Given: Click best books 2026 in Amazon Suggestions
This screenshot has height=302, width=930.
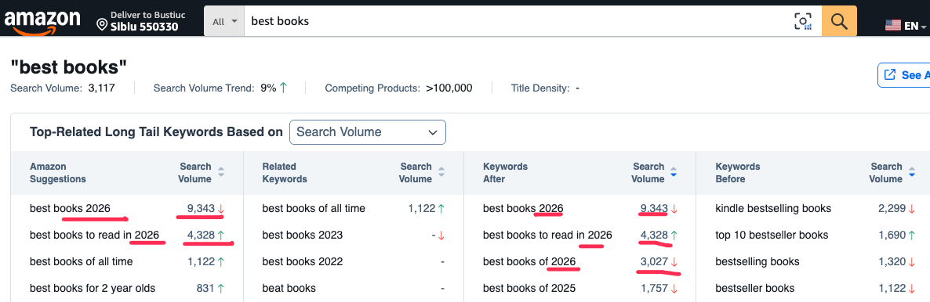Looking at the screenshot, I should tap(69, 208).
